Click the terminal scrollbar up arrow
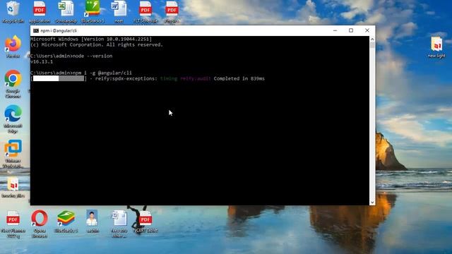 [372, 39]
